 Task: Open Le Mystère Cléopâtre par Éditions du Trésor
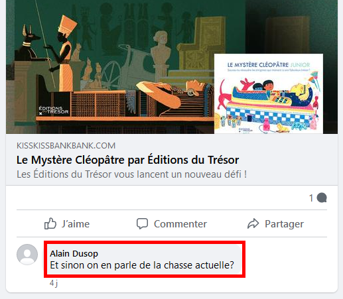tap(127, 160)
